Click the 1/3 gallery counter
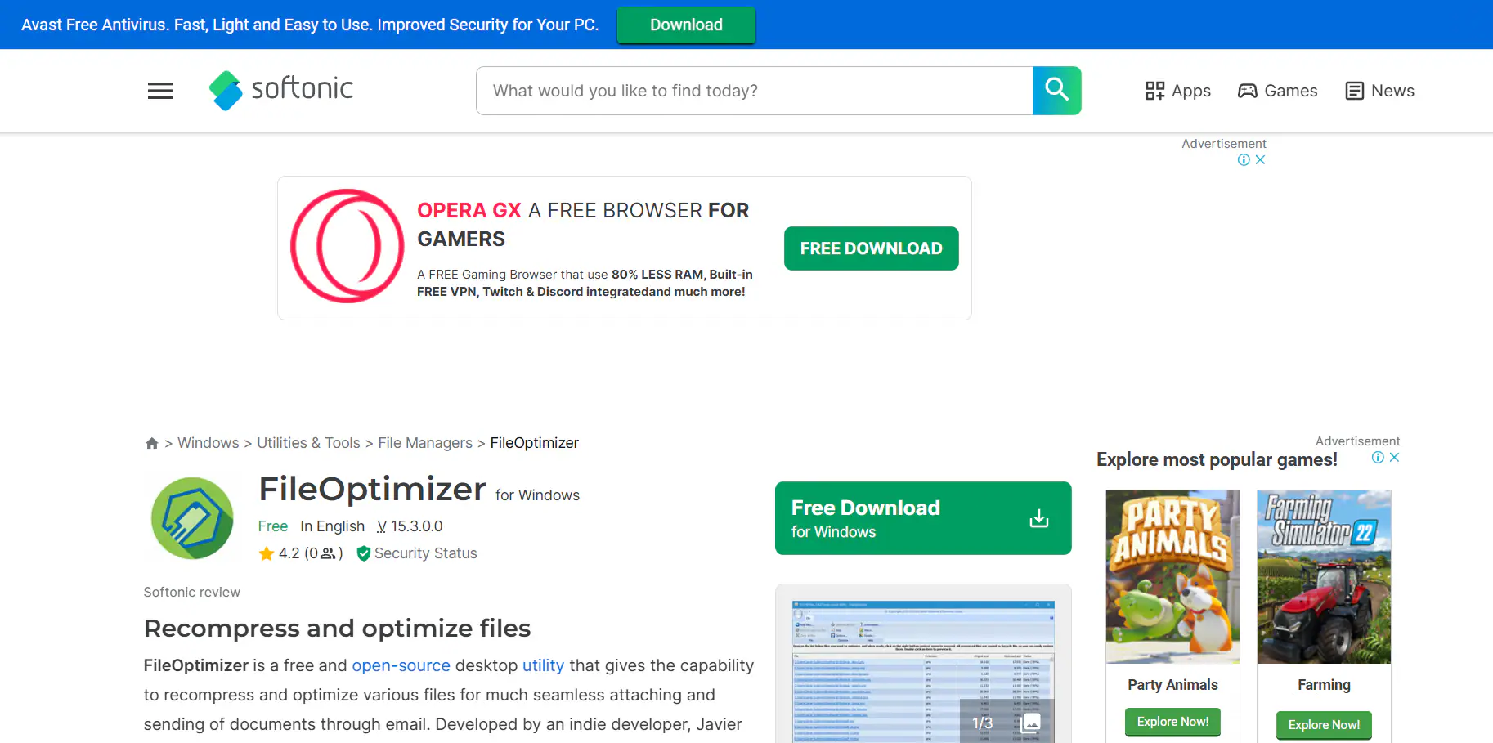Screen dimensions: 1493x743 982,723
